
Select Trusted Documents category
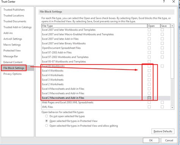click(x=15, y=21)
